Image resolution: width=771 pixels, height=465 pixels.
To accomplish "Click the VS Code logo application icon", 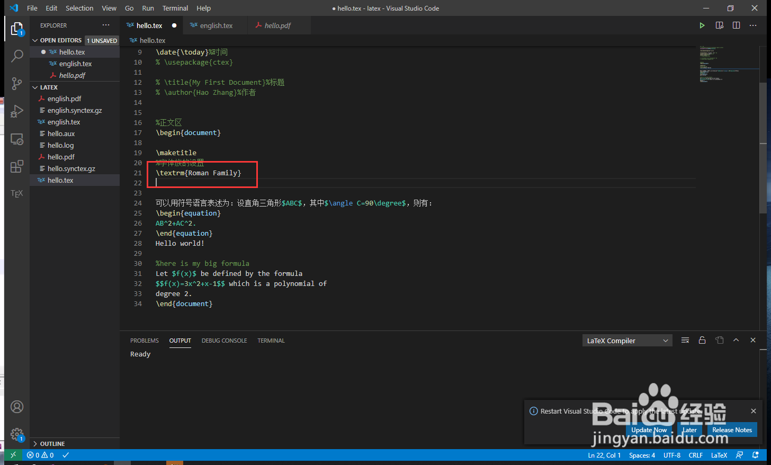I will click(x=14, y=8).
